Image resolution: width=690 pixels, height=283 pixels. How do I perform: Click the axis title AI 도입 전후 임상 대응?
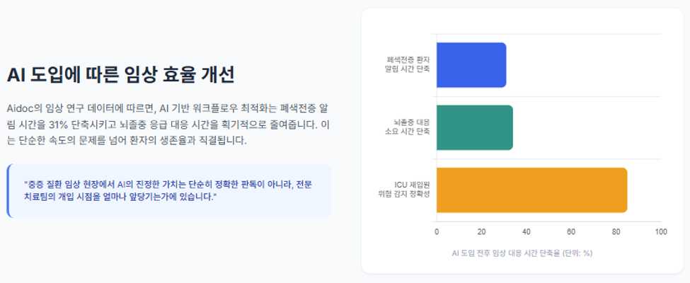point(522,253)
